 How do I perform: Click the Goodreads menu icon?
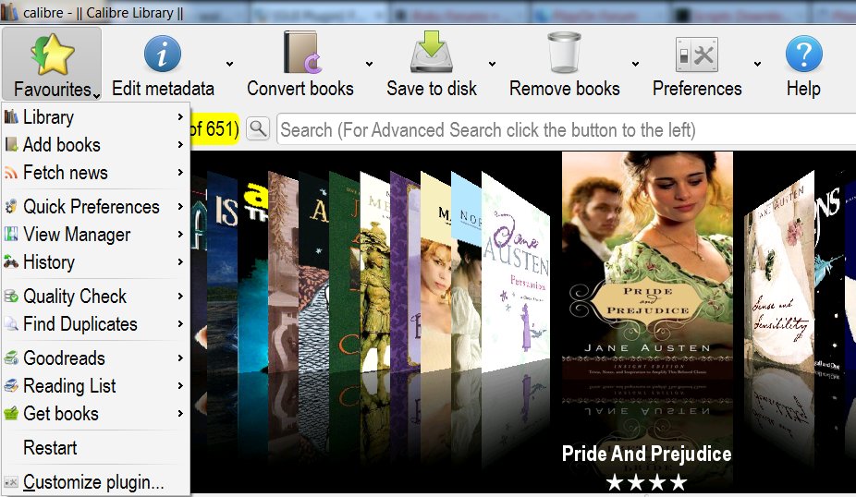11,358
